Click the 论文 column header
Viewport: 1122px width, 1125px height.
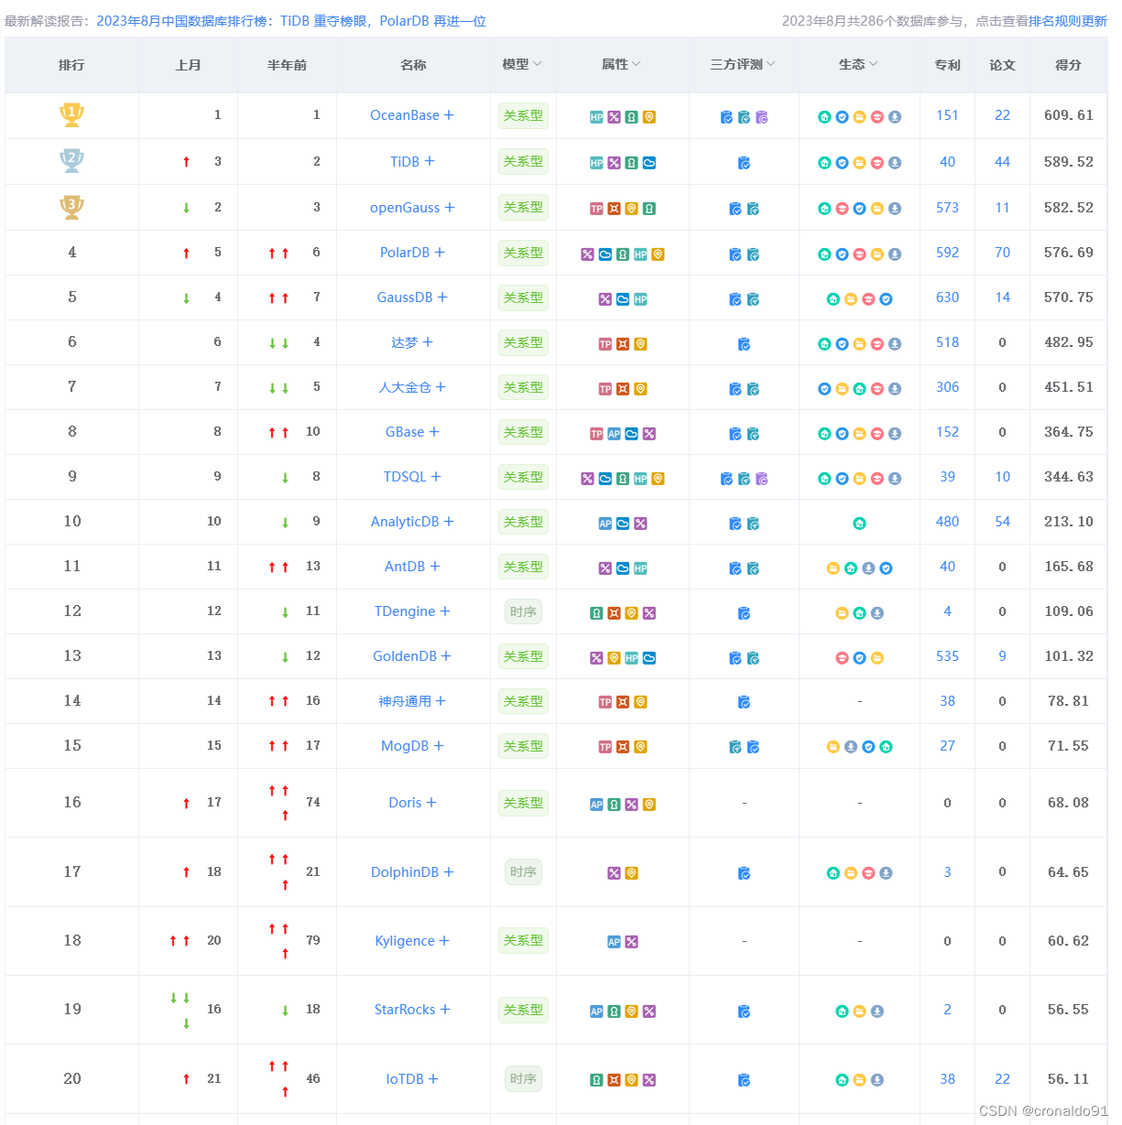click(1002, 65)
